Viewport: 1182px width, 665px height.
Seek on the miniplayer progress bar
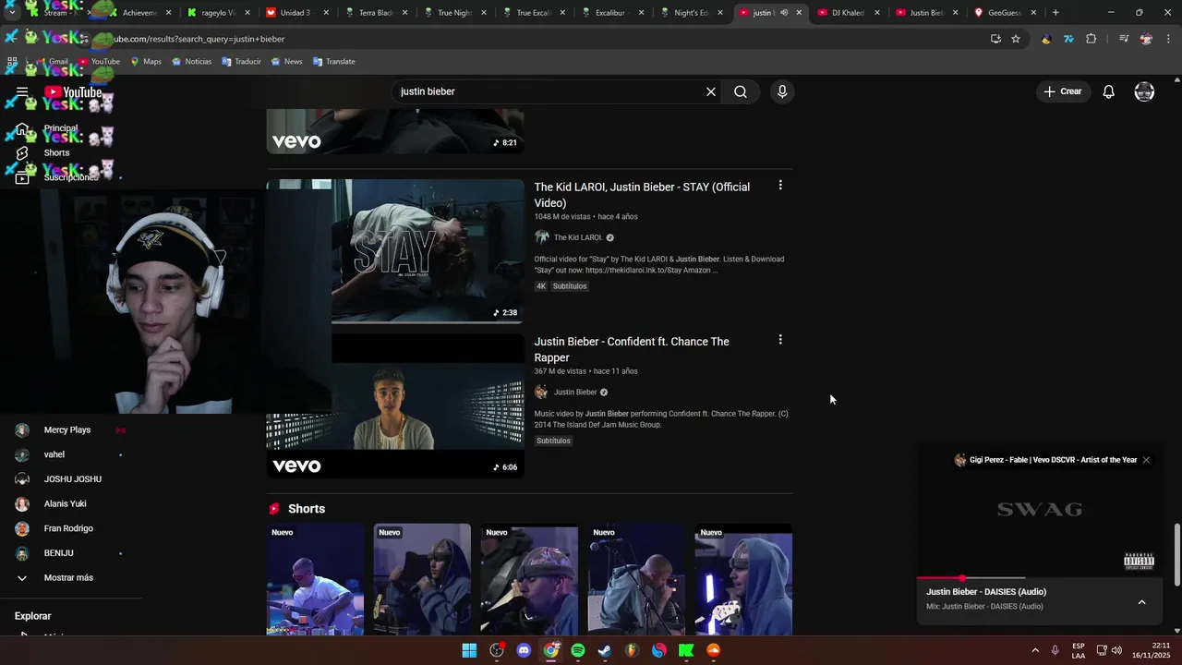[1040, 578]
